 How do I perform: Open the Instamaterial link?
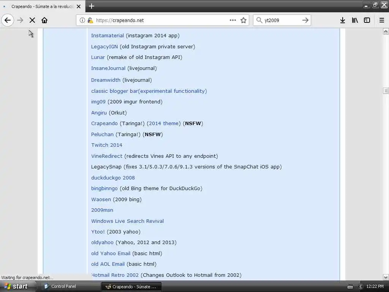pyautogui.click(x=107, y=35)
